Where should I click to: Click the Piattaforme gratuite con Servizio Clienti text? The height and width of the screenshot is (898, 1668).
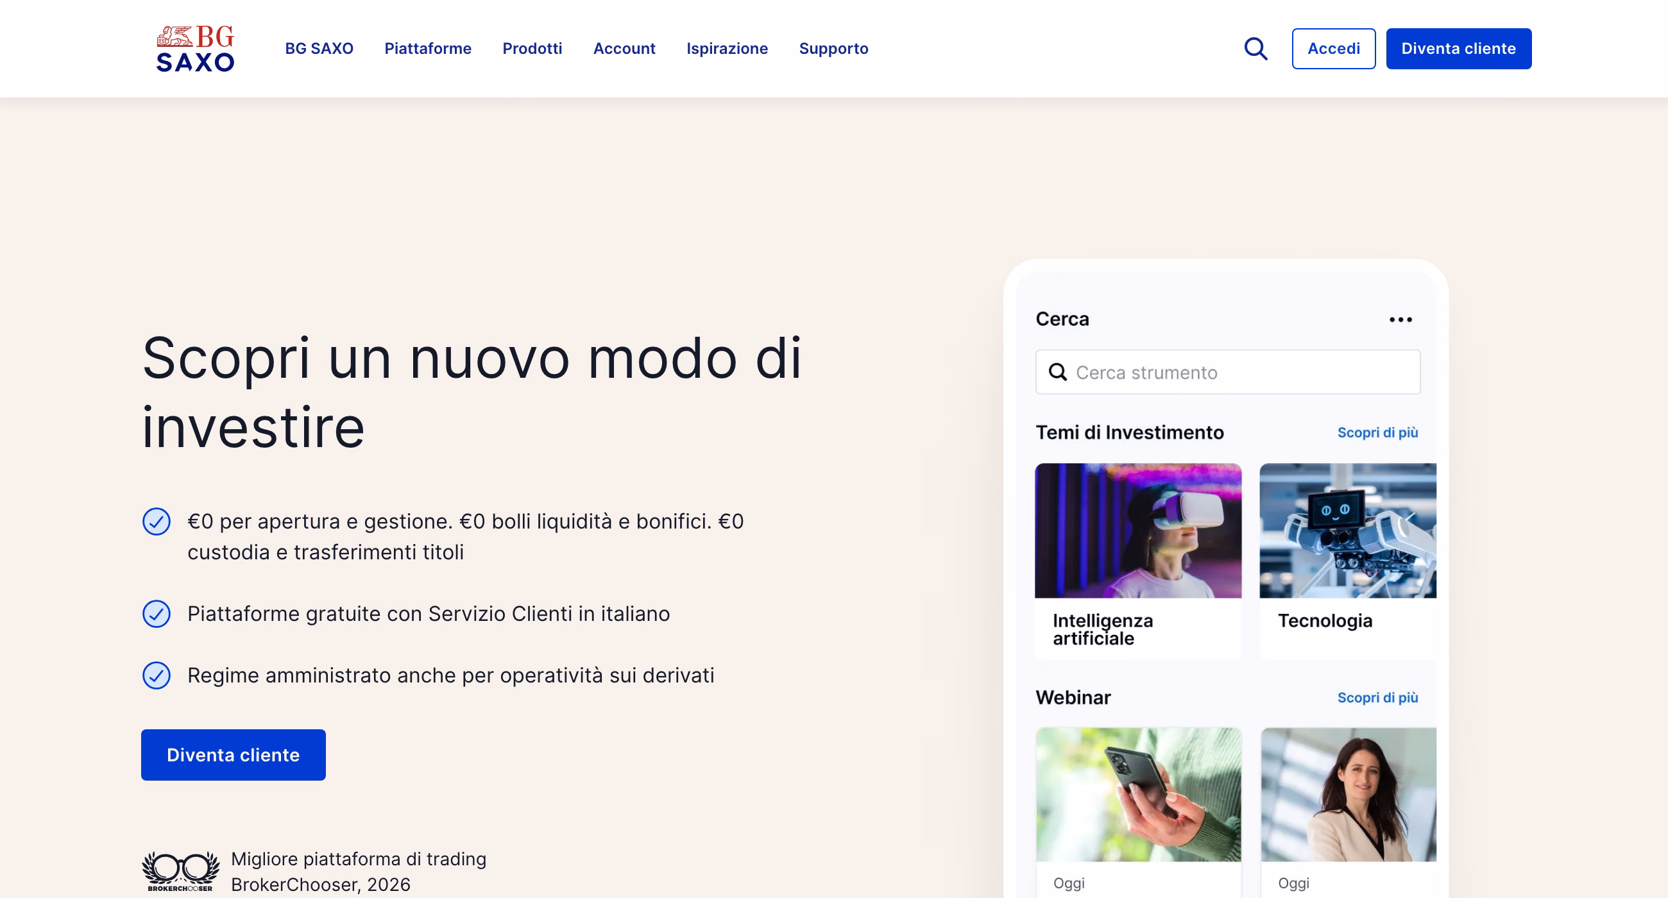pyautogui.click(x=428, y=614)
